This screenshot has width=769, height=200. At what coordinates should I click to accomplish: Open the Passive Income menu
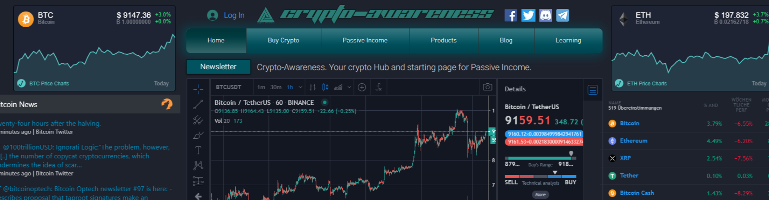365,40
